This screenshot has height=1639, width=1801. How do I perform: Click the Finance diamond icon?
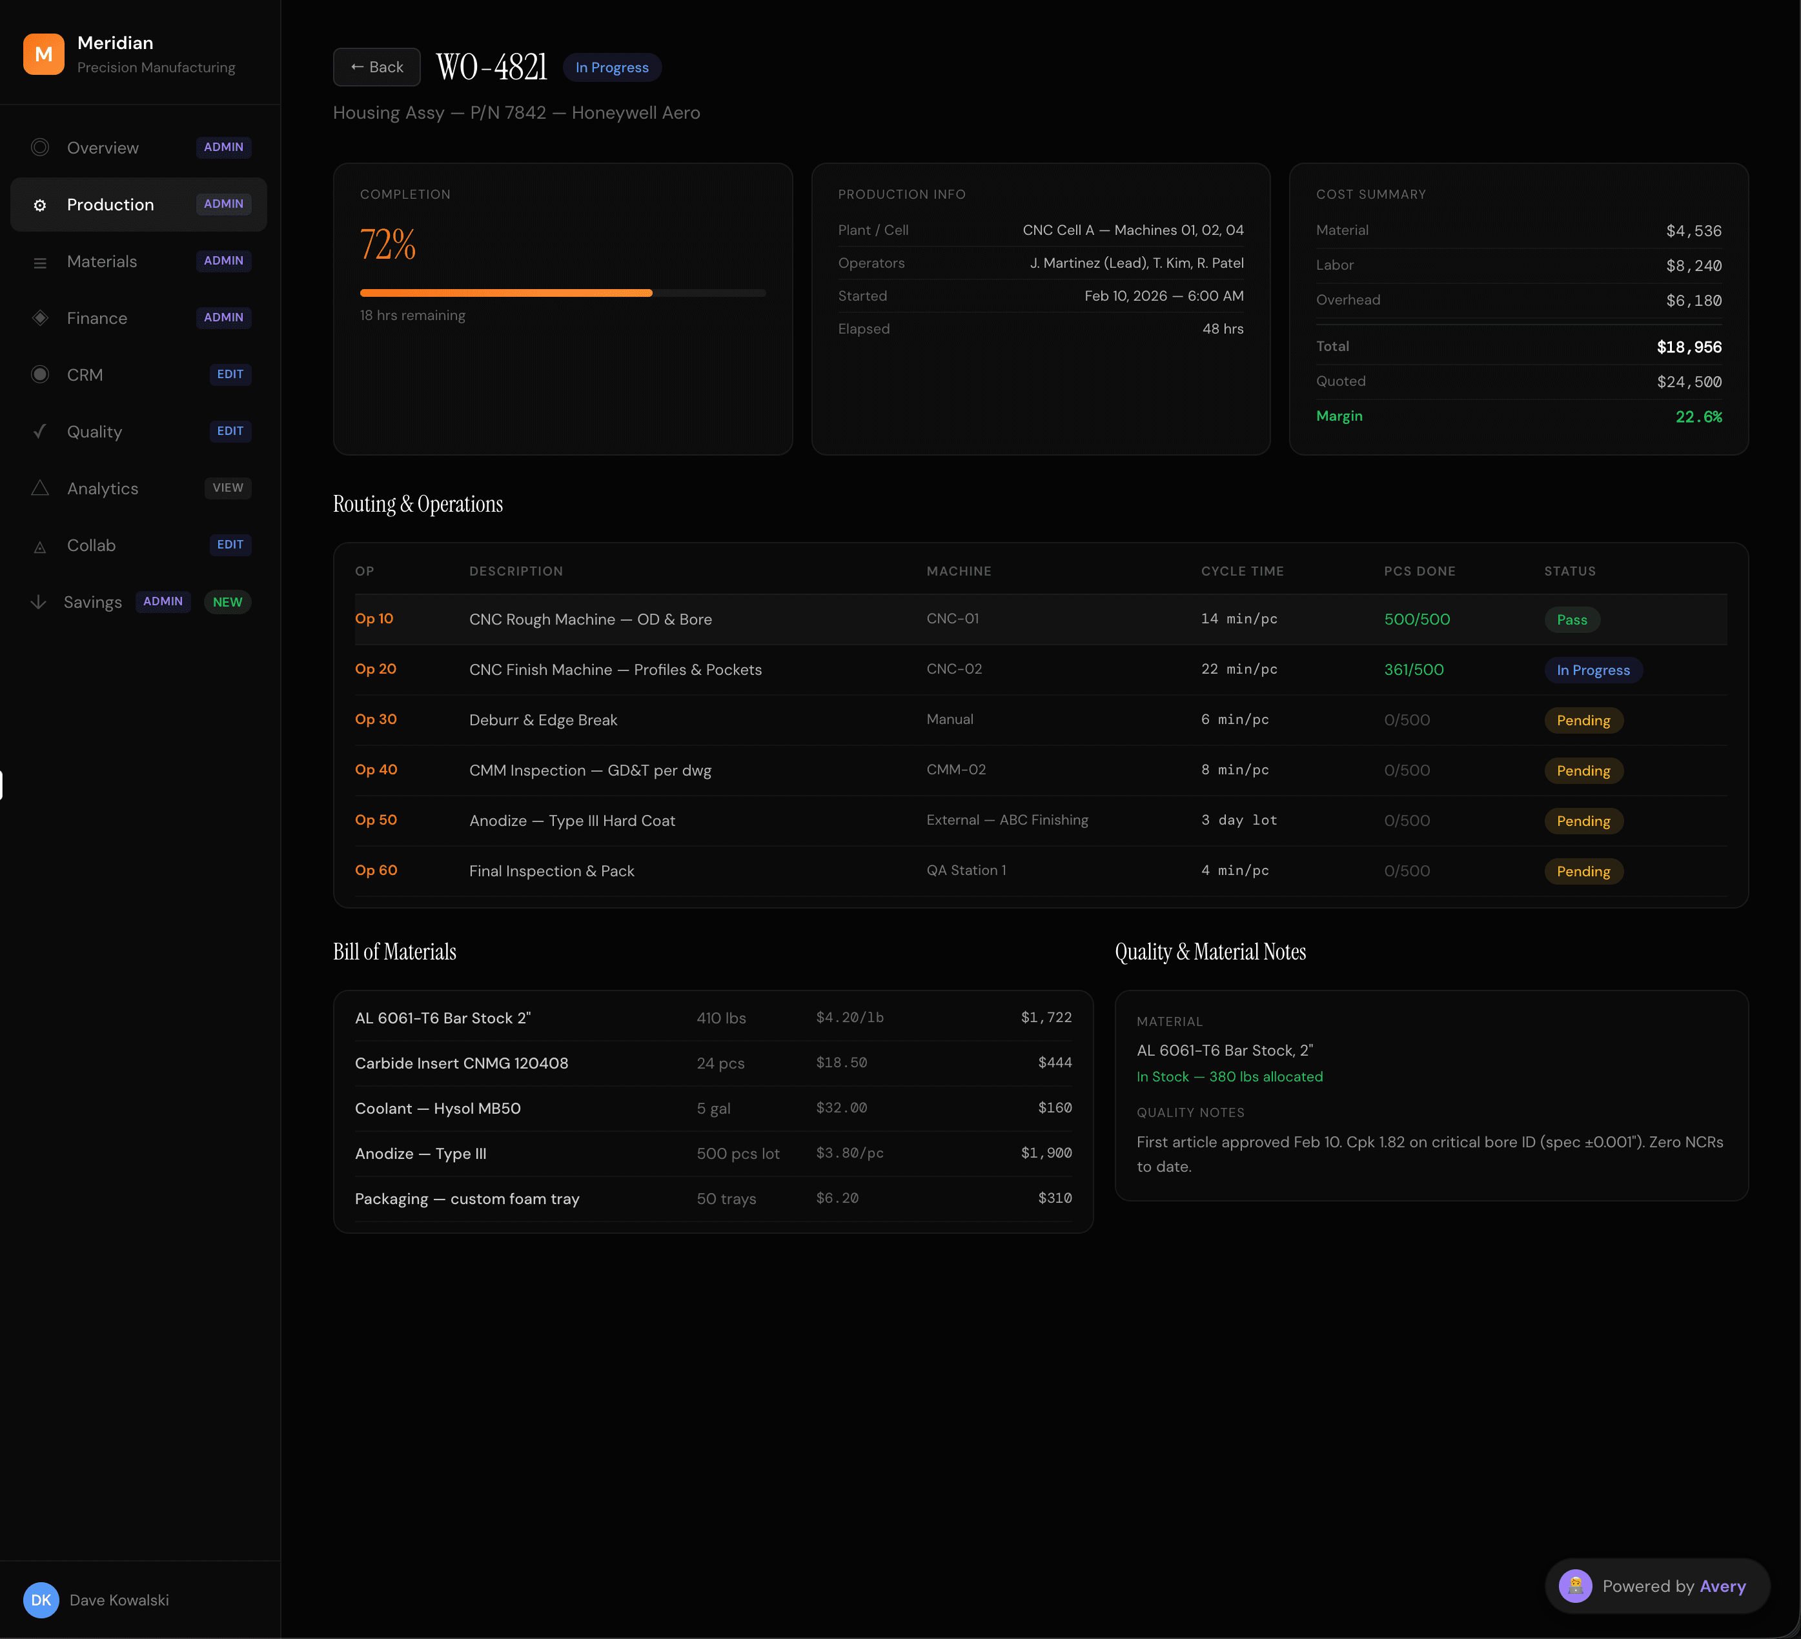tap(40, 318)
